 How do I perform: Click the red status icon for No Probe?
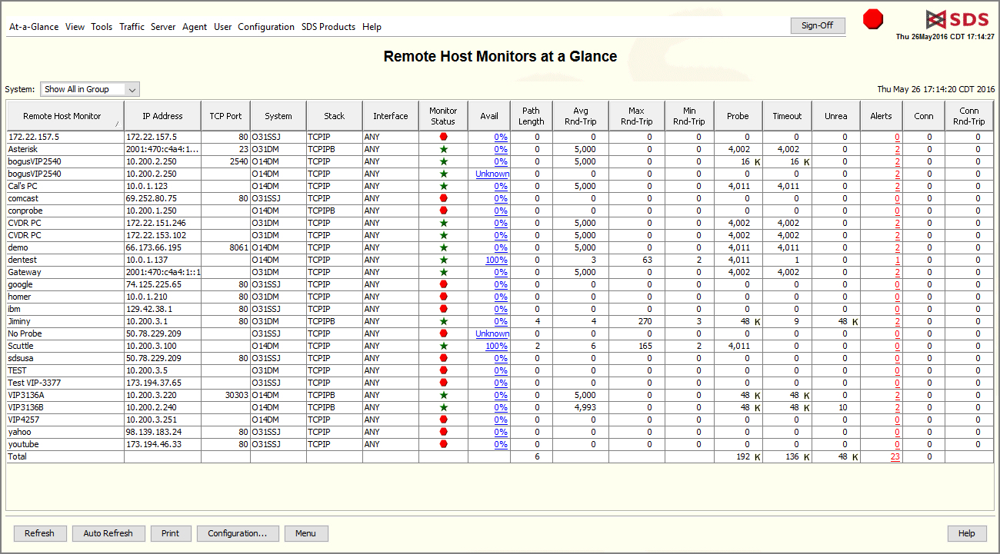tap(443, 333)
